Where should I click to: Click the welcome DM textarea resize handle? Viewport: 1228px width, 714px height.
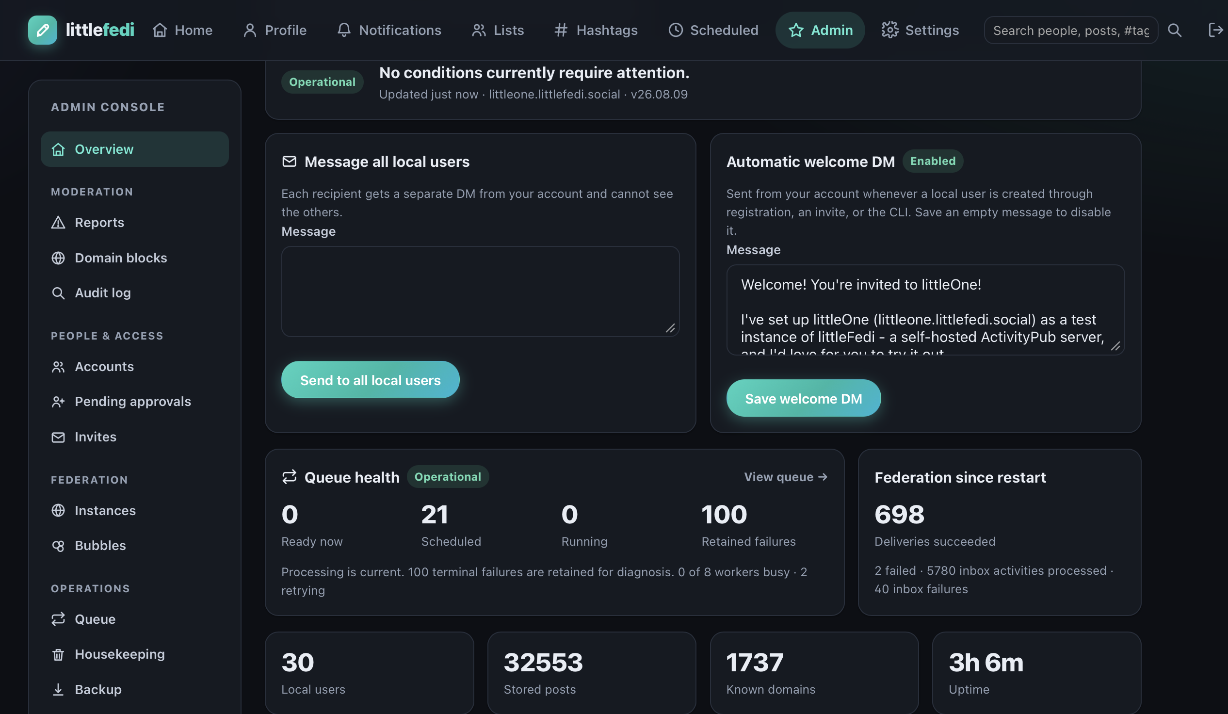coord(1116,346)
